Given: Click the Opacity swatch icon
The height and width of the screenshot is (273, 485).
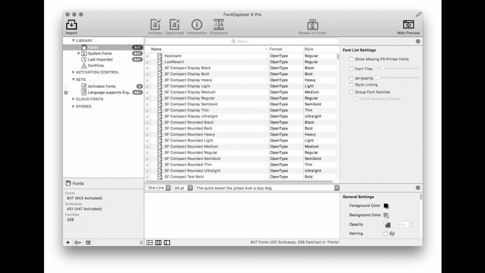Looking at the screenshot, I should tap(387, 225).
